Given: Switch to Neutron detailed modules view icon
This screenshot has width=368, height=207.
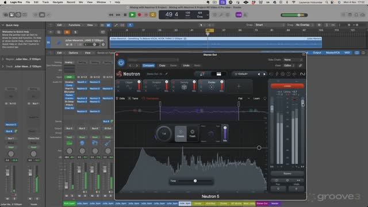Looking at the screenshot, I should [218, 74].
